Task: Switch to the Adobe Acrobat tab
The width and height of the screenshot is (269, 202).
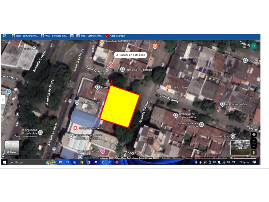Action: [x=115, y=36]
